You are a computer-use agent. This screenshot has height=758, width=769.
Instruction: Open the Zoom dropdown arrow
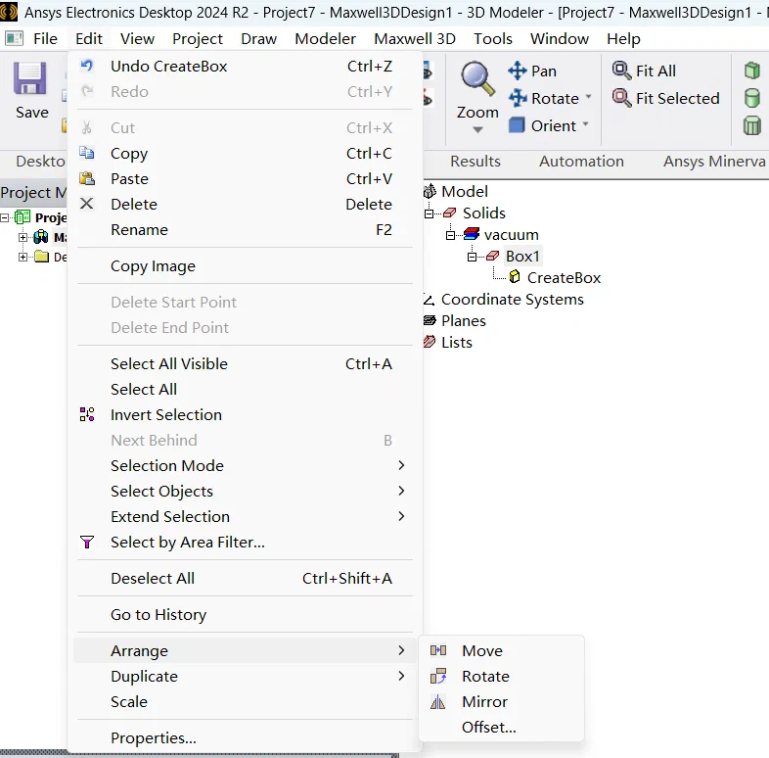(x=477, y=129)
